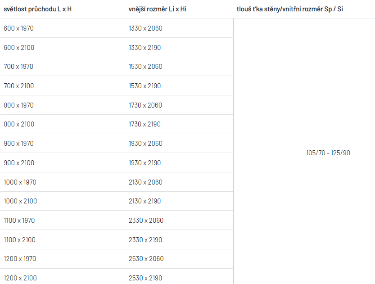Screen dimensions: 375x284
Task: Select the 1000 x 1970 cell
Action: [20, 182]
